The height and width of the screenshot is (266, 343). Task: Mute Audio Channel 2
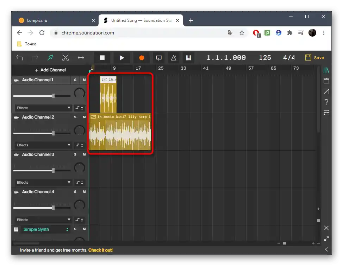coord(84,117)
